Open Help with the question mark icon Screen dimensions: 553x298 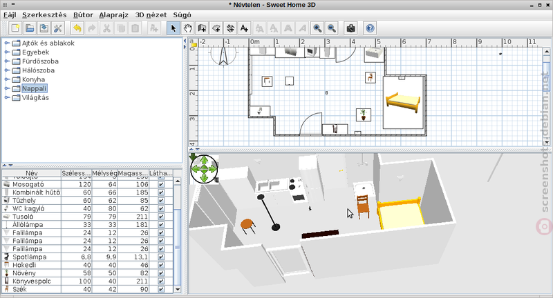(370, 28)
